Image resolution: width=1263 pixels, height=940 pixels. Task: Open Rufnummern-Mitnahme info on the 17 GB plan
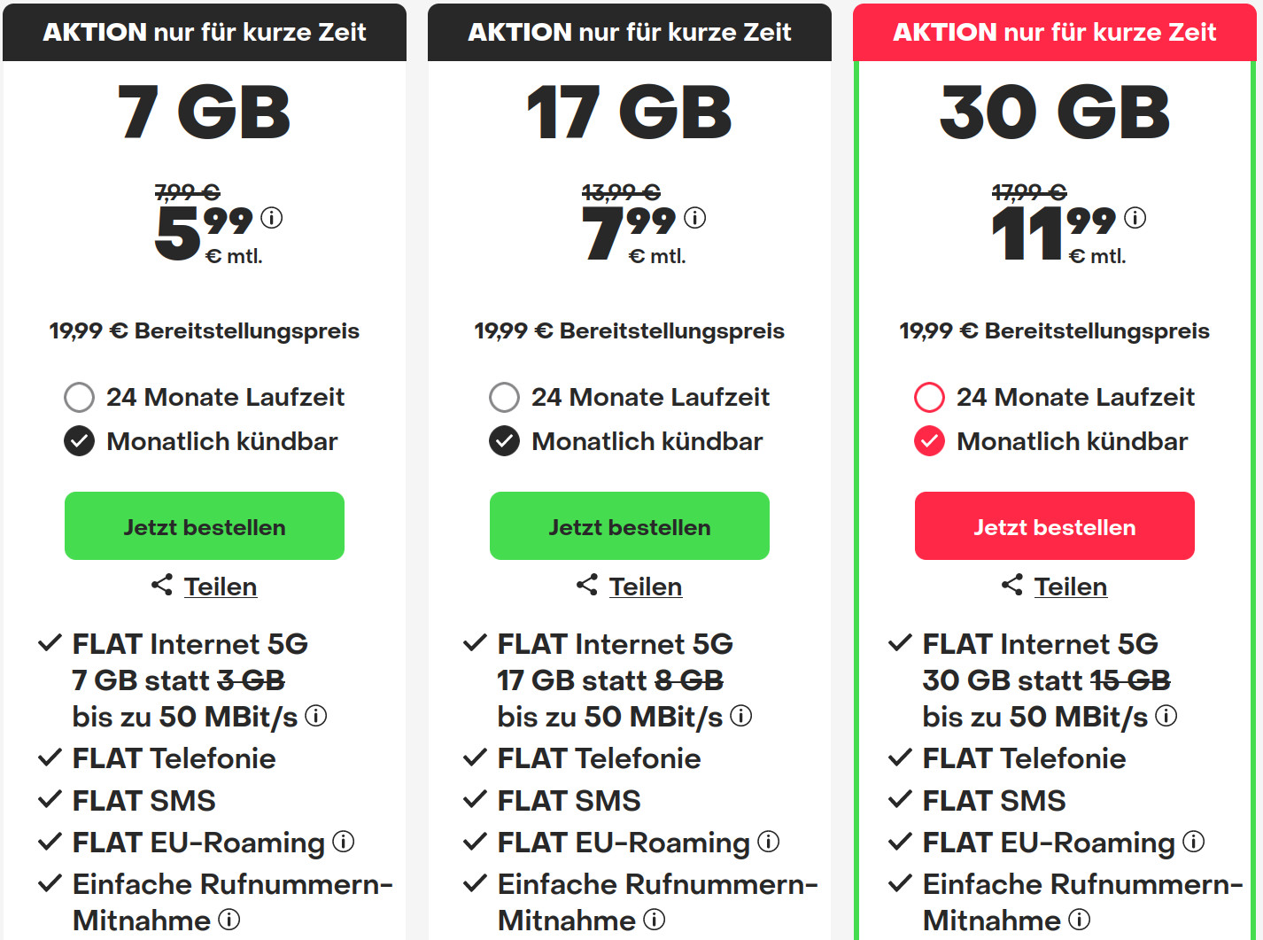pyautogui.click(x=656, y=920)
